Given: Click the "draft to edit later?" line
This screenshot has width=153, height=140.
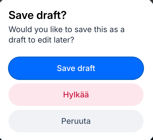Looking at the screenshot, I should point(41,40).
